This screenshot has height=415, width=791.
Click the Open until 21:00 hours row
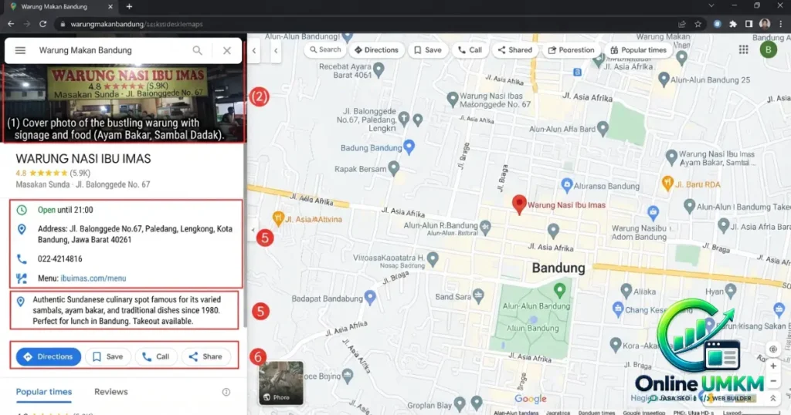(126, 210)
